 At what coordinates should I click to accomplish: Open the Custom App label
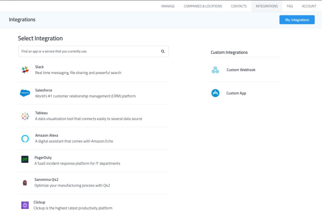(x=236, y=93)
